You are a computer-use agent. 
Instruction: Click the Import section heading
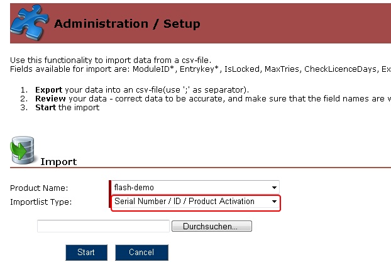point(58,162)
